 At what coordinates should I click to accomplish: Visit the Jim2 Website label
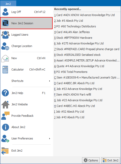pyautogui.click(x=20, y=104)
